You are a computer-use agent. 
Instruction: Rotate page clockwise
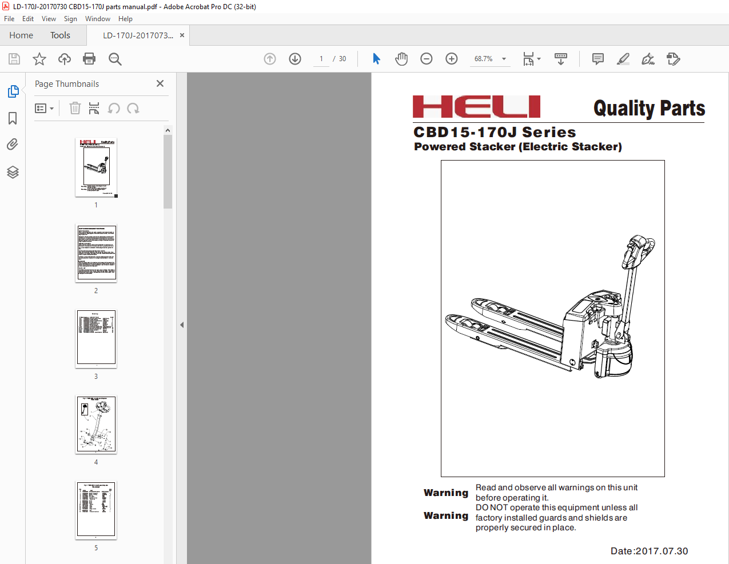(x=133, y=108)
